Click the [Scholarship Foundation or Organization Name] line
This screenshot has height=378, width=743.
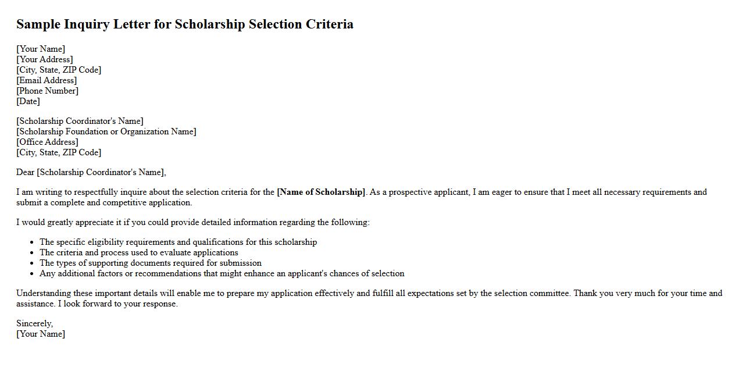[106, 131]
